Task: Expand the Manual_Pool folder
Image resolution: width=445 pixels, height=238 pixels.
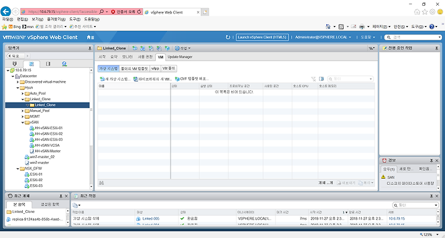Action: tap(23, 111)
